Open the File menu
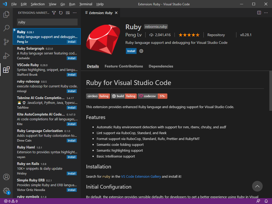This screenshot has width=272, height=204. [14, 4]
